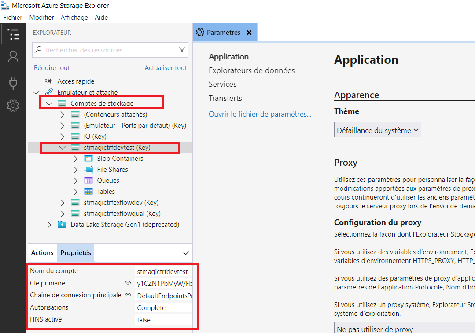Click the Tables icon

88,192
